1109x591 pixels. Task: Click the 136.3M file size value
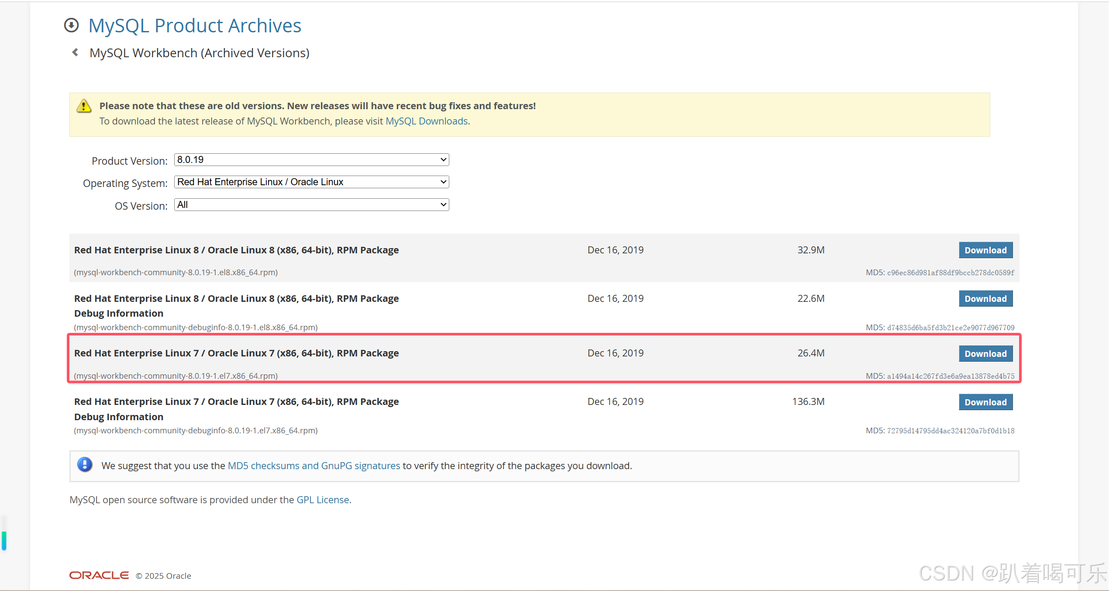808,401
